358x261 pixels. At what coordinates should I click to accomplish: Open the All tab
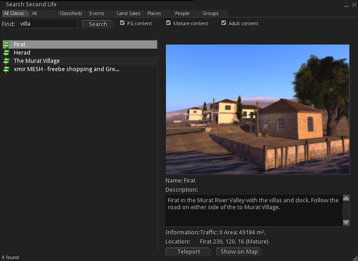click(43, 14)
